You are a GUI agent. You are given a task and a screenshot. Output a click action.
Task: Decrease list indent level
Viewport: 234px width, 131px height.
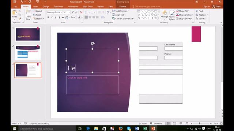coord(99,12)
